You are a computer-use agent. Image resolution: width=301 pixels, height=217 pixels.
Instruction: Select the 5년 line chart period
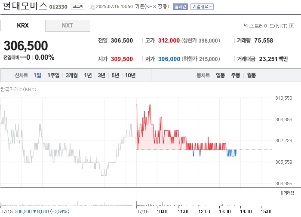(x=115, y=75)
